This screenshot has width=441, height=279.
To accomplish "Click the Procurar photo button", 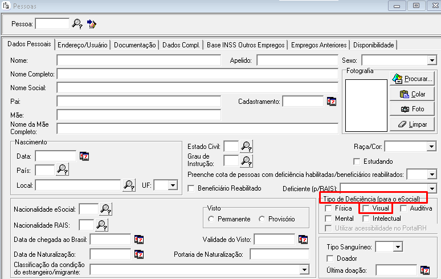I will pyautogui.click(x=412, y=79).
